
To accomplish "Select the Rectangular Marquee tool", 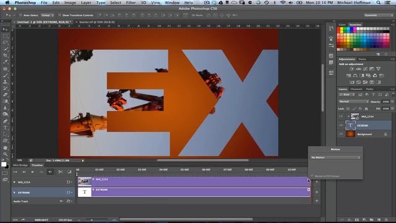I will coord(5,36).
